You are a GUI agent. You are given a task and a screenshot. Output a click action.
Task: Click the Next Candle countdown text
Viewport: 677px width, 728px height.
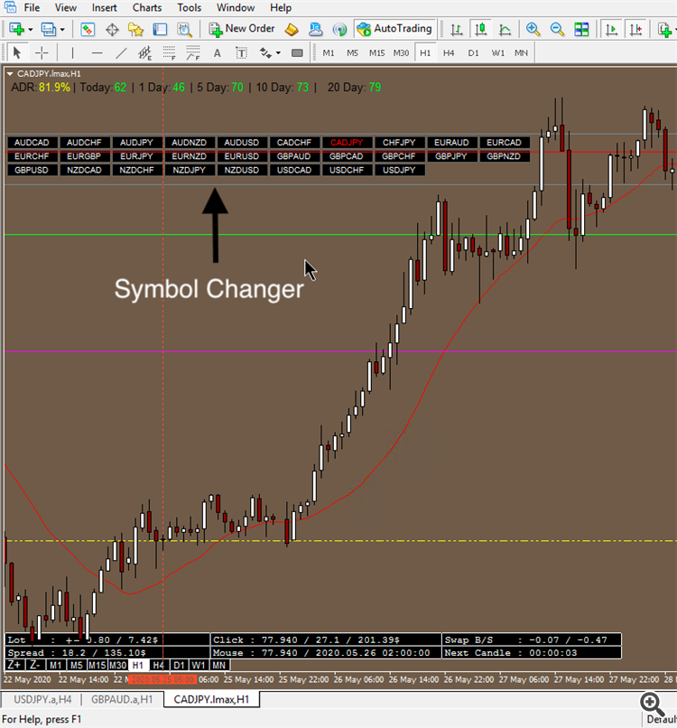click(511, 653)
